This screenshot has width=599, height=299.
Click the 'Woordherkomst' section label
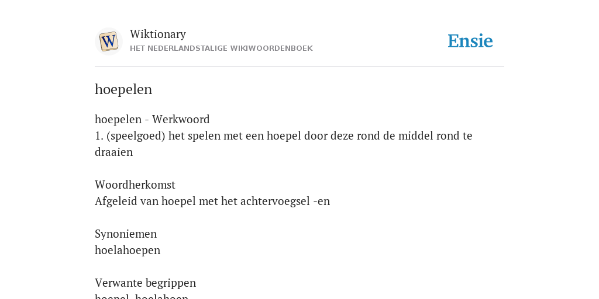point(135,185)
